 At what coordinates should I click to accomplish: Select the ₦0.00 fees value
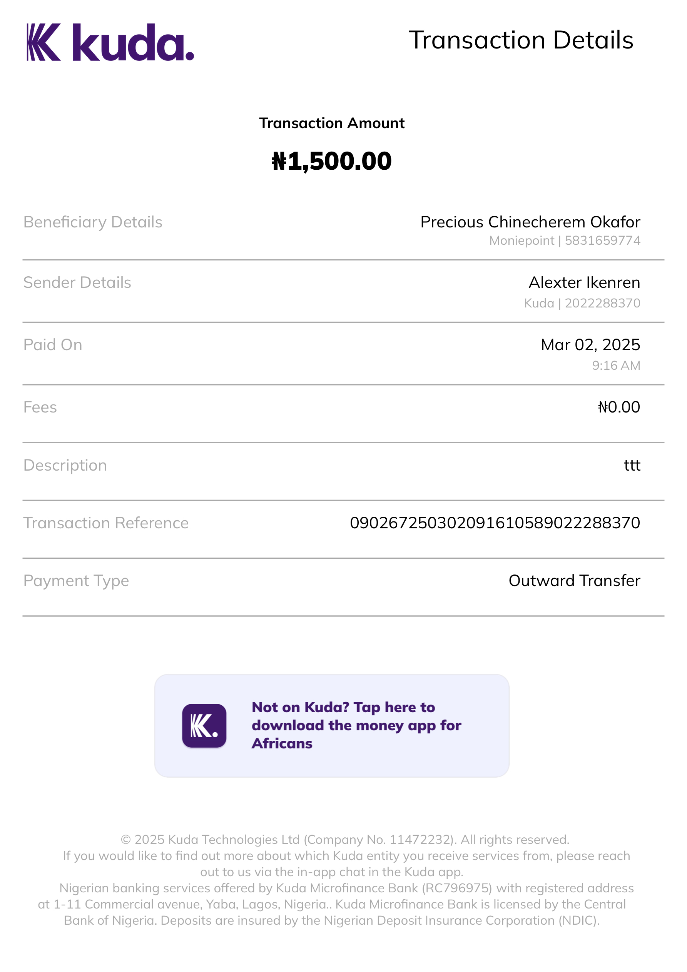[x=618, y=407]
